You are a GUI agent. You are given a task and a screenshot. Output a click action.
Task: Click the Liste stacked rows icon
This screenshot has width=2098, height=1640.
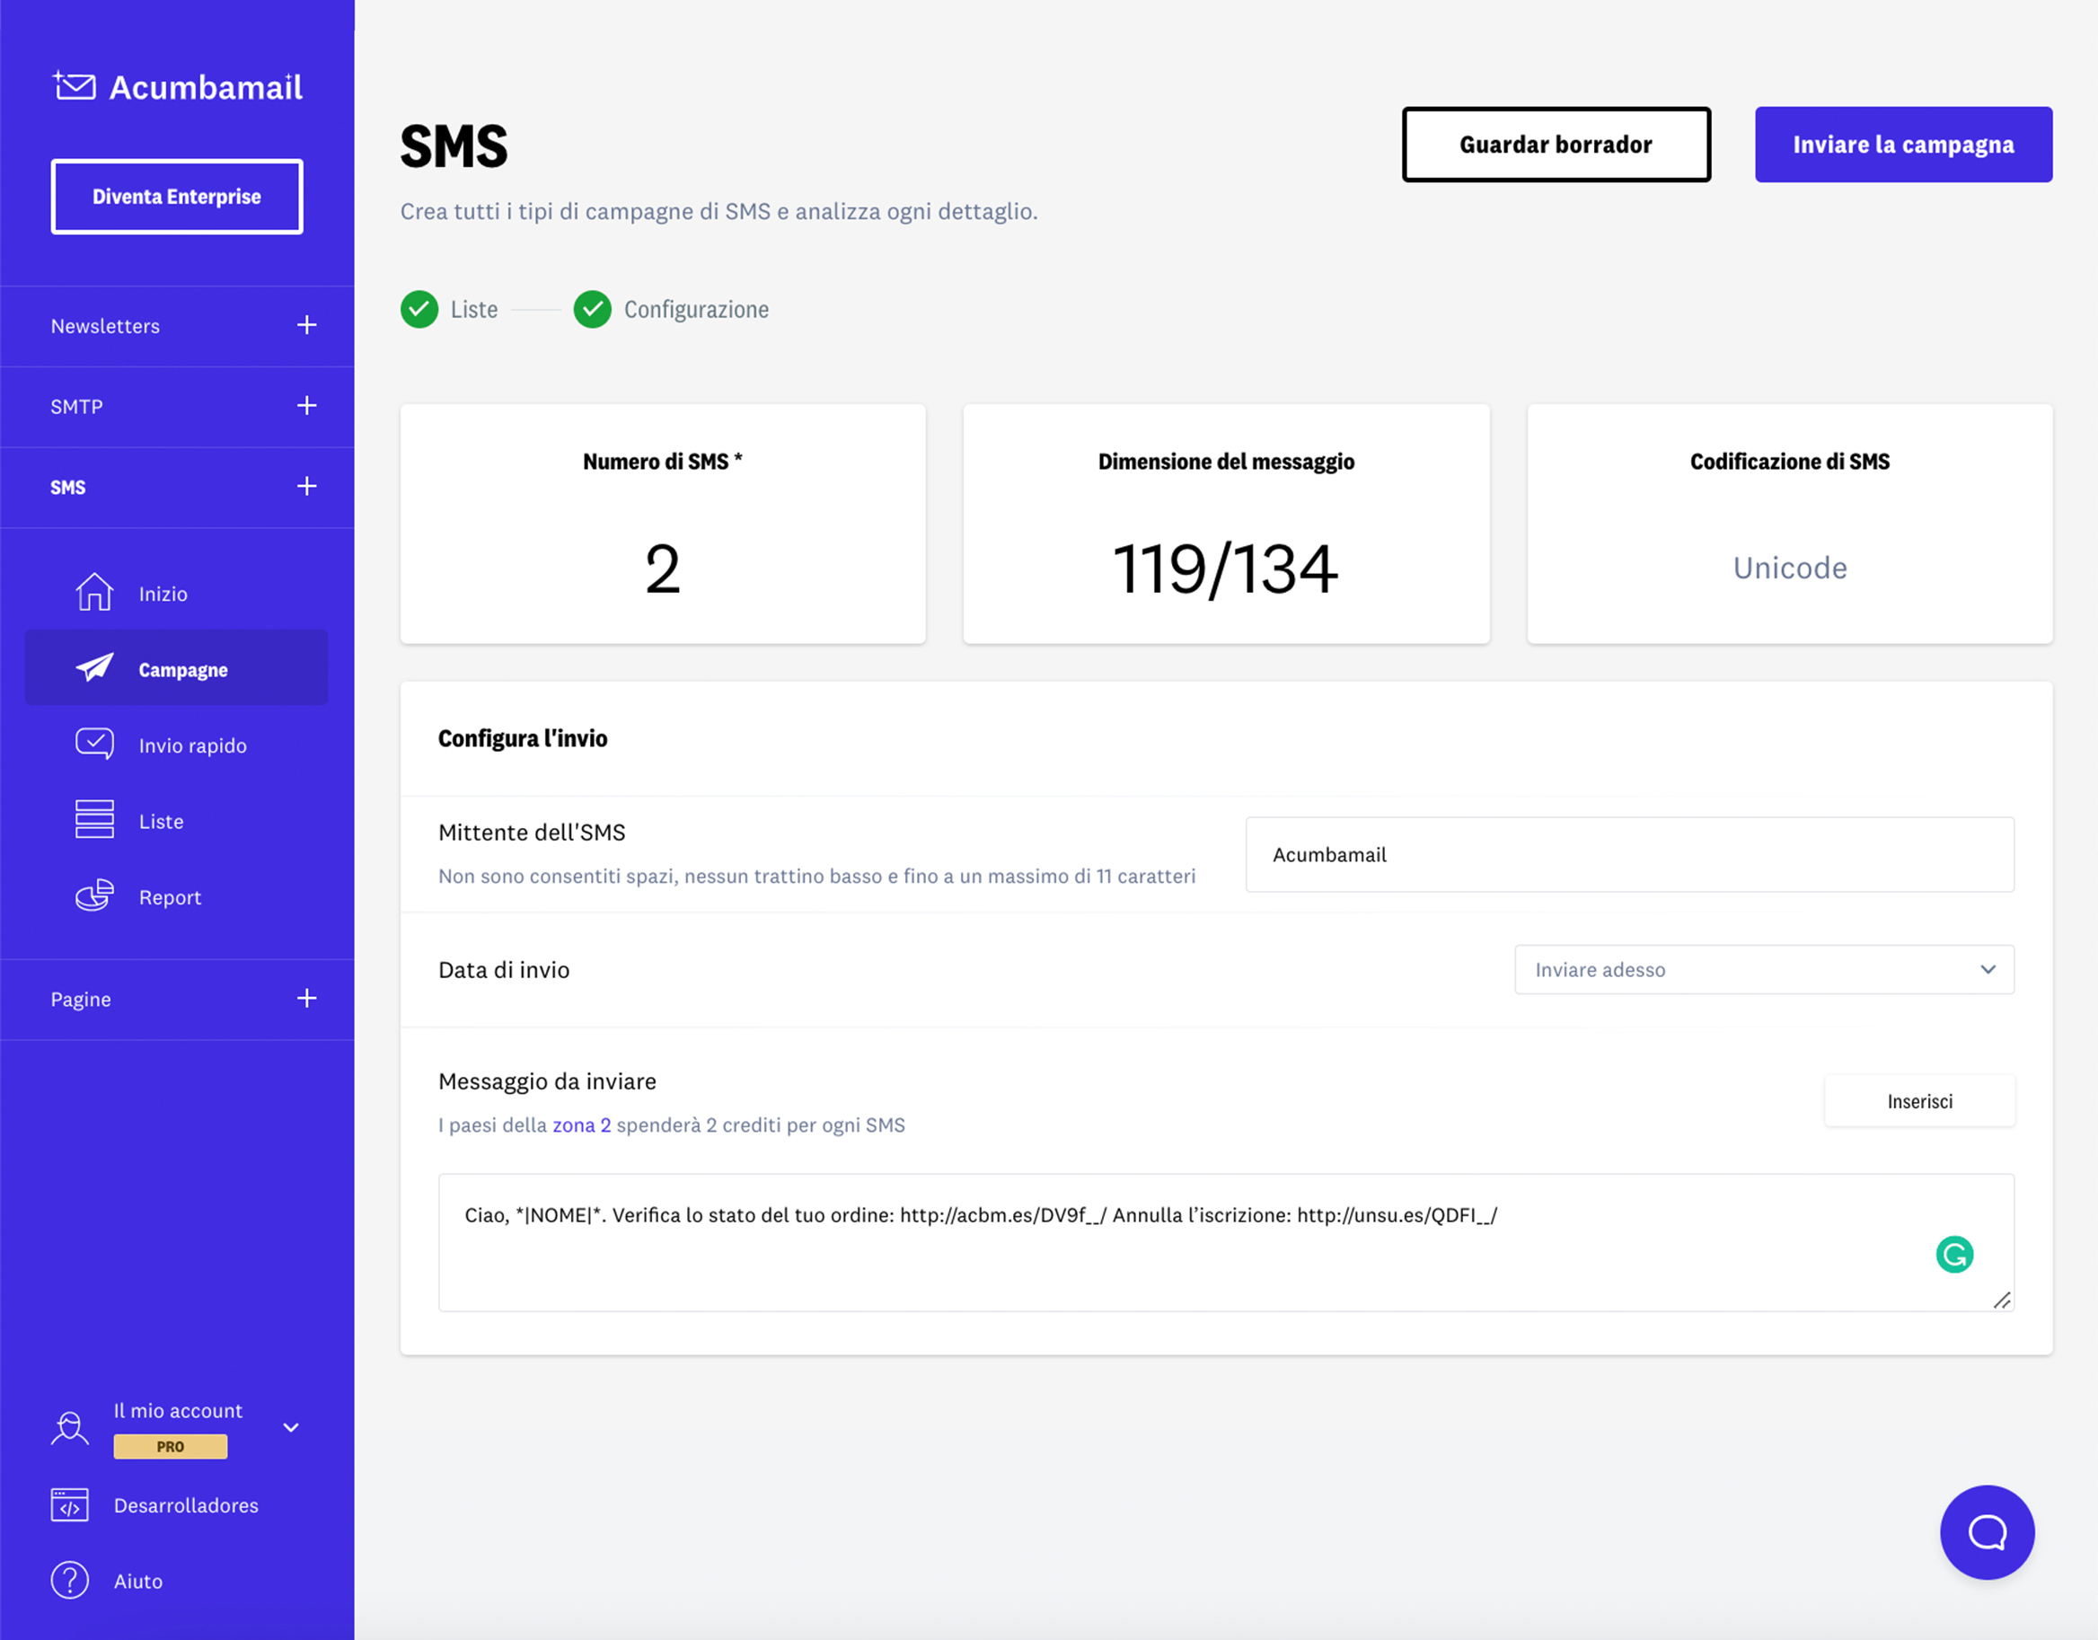tap(94, 819)
